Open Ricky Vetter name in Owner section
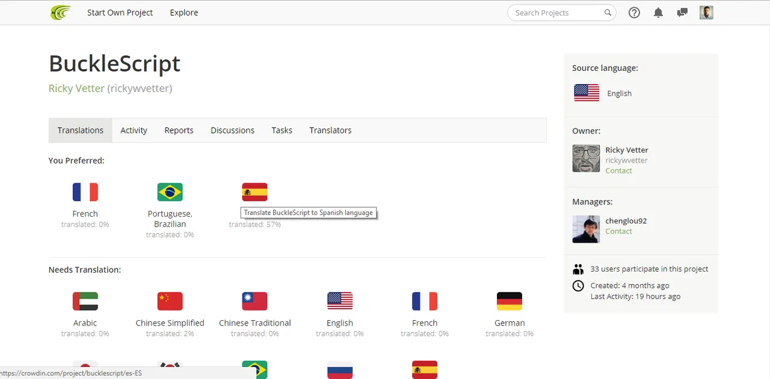 [x=627, y=150]
